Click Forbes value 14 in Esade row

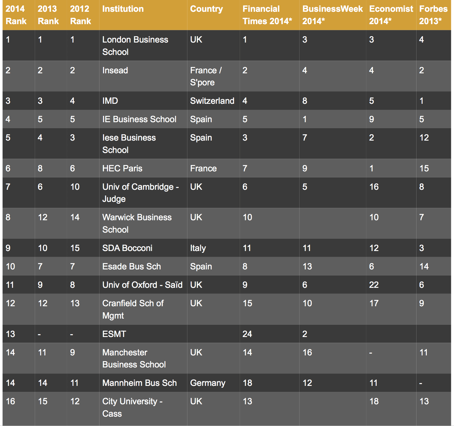point(434,266)
